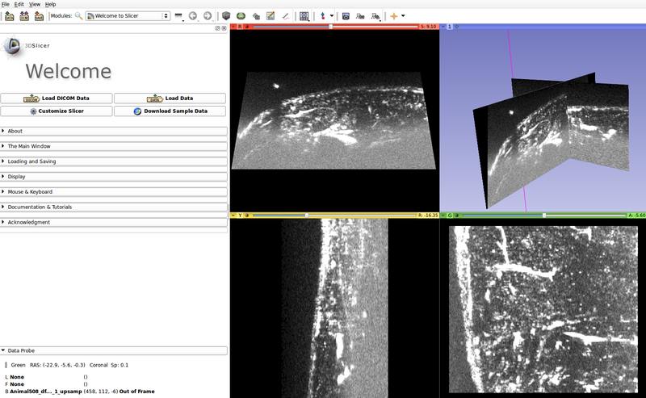Click the Load Data toolbar icon
Screen dimensions: 646x398
[9, 15]
